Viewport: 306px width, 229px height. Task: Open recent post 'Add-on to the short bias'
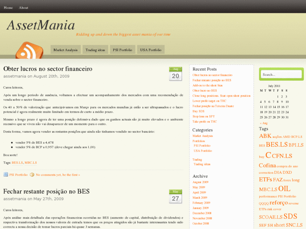pyautogui.click(x=208, y=85)
